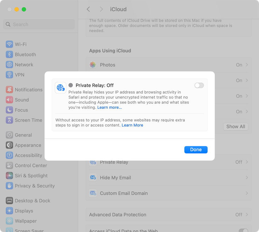The image size is (259, 232).
Task: Open Custom Email Domain details
Action: pos(169,193)
